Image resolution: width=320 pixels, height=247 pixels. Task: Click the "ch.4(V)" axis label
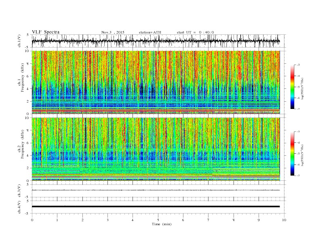(19, 207)
